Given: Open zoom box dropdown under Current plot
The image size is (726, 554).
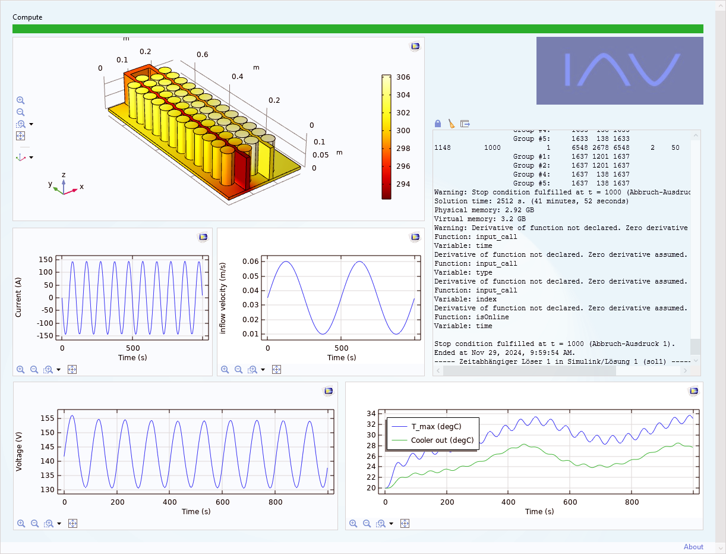Looking at the screenshot, I should [58, 369].
